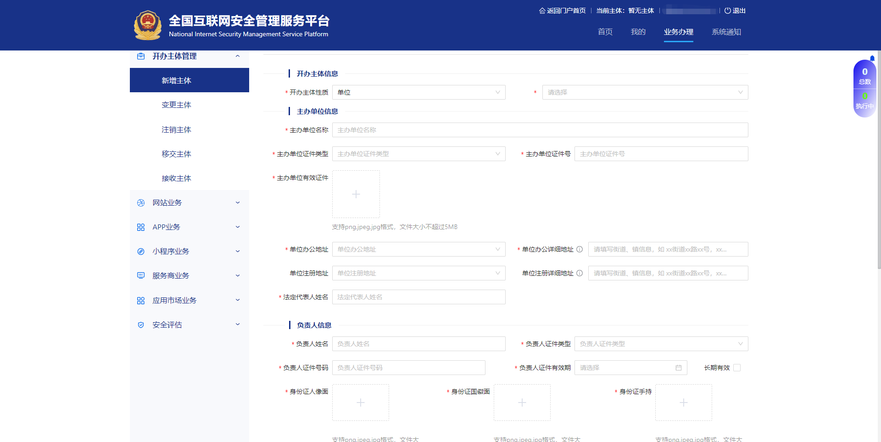Open the APP业务 sidebar icon

140,227
